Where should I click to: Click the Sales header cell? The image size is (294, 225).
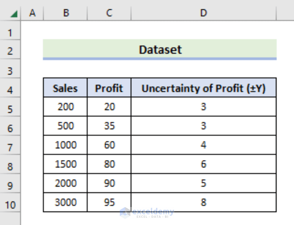(65, 88)
